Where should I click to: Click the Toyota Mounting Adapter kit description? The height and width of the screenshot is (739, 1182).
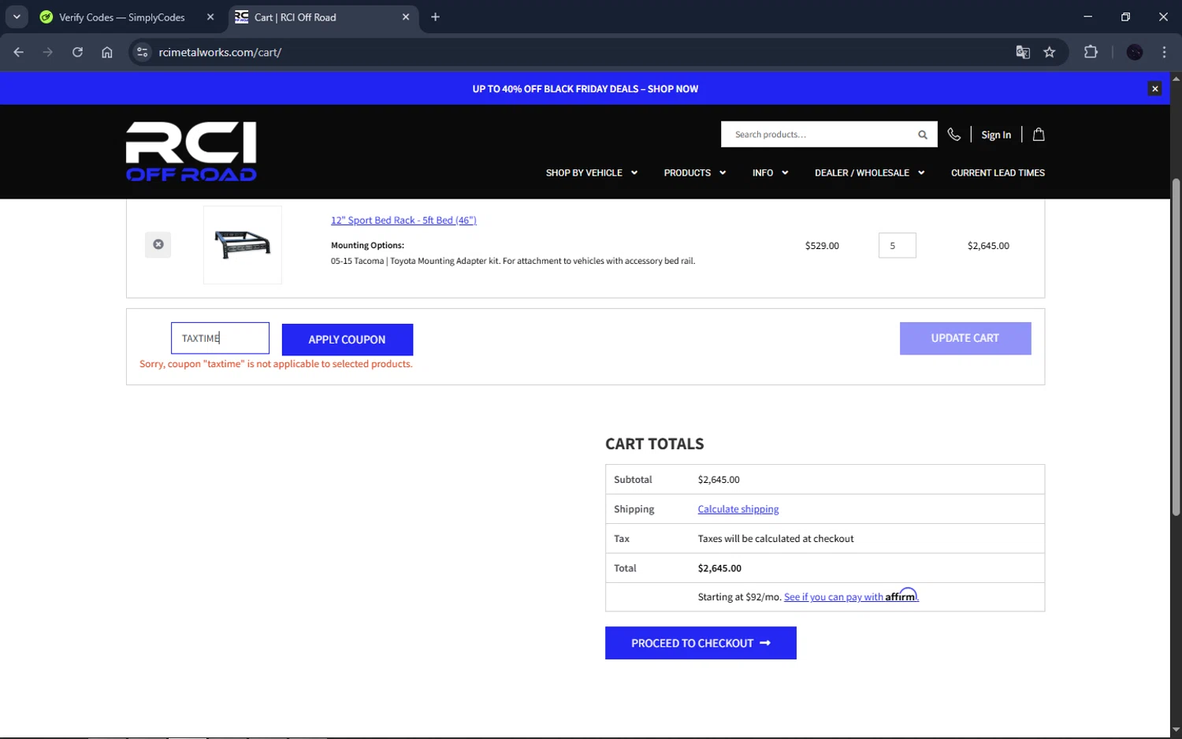[513, 261]
